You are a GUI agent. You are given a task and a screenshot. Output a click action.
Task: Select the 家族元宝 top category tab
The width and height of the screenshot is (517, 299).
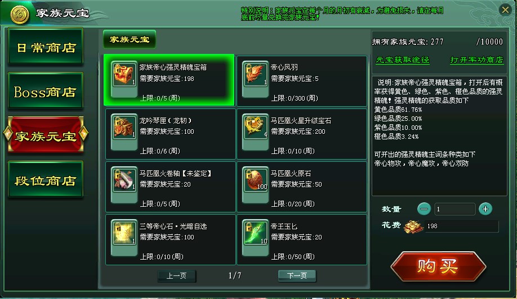[x=130, y=39]
